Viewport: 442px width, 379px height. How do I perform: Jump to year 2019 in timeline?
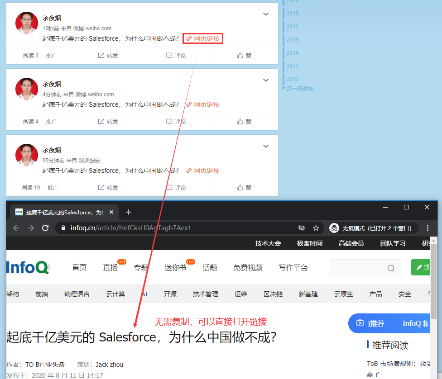point(292,14)
